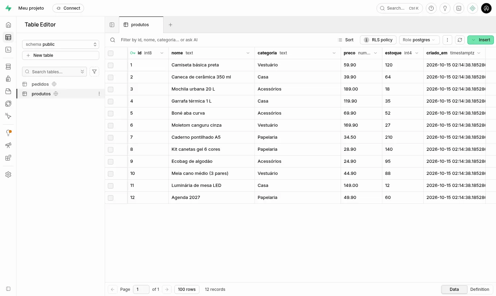Open the user account avatar menu

click(486, 8)
